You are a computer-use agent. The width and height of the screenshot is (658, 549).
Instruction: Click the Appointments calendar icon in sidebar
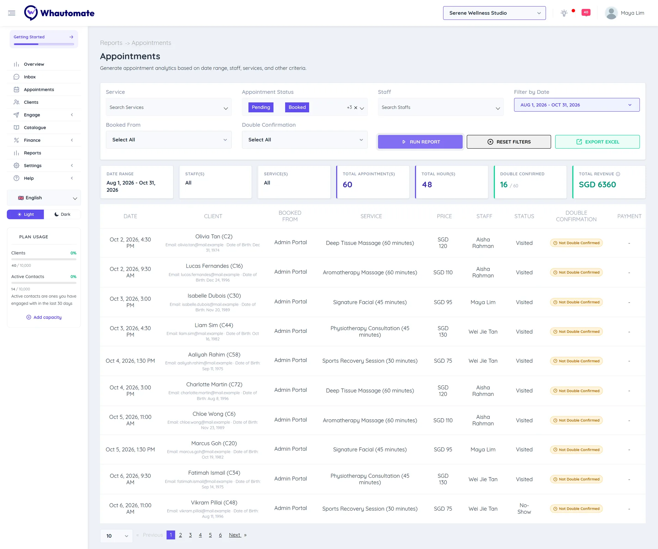tap(16, 90)
